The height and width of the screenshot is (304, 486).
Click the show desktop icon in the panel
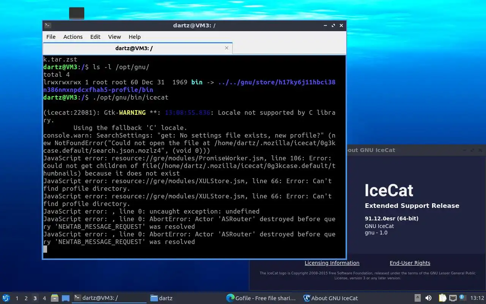tap(66, 298)
